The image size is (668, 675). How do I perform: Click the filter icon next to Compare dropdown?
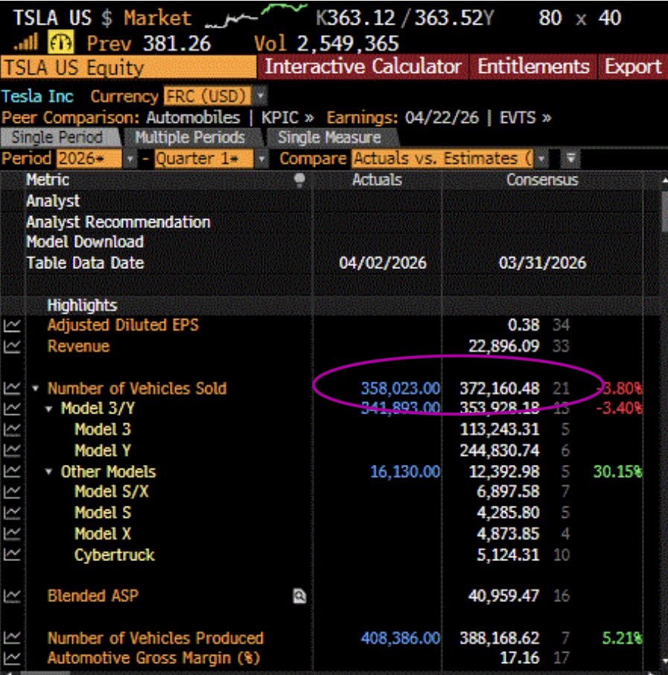coord(570,159)
